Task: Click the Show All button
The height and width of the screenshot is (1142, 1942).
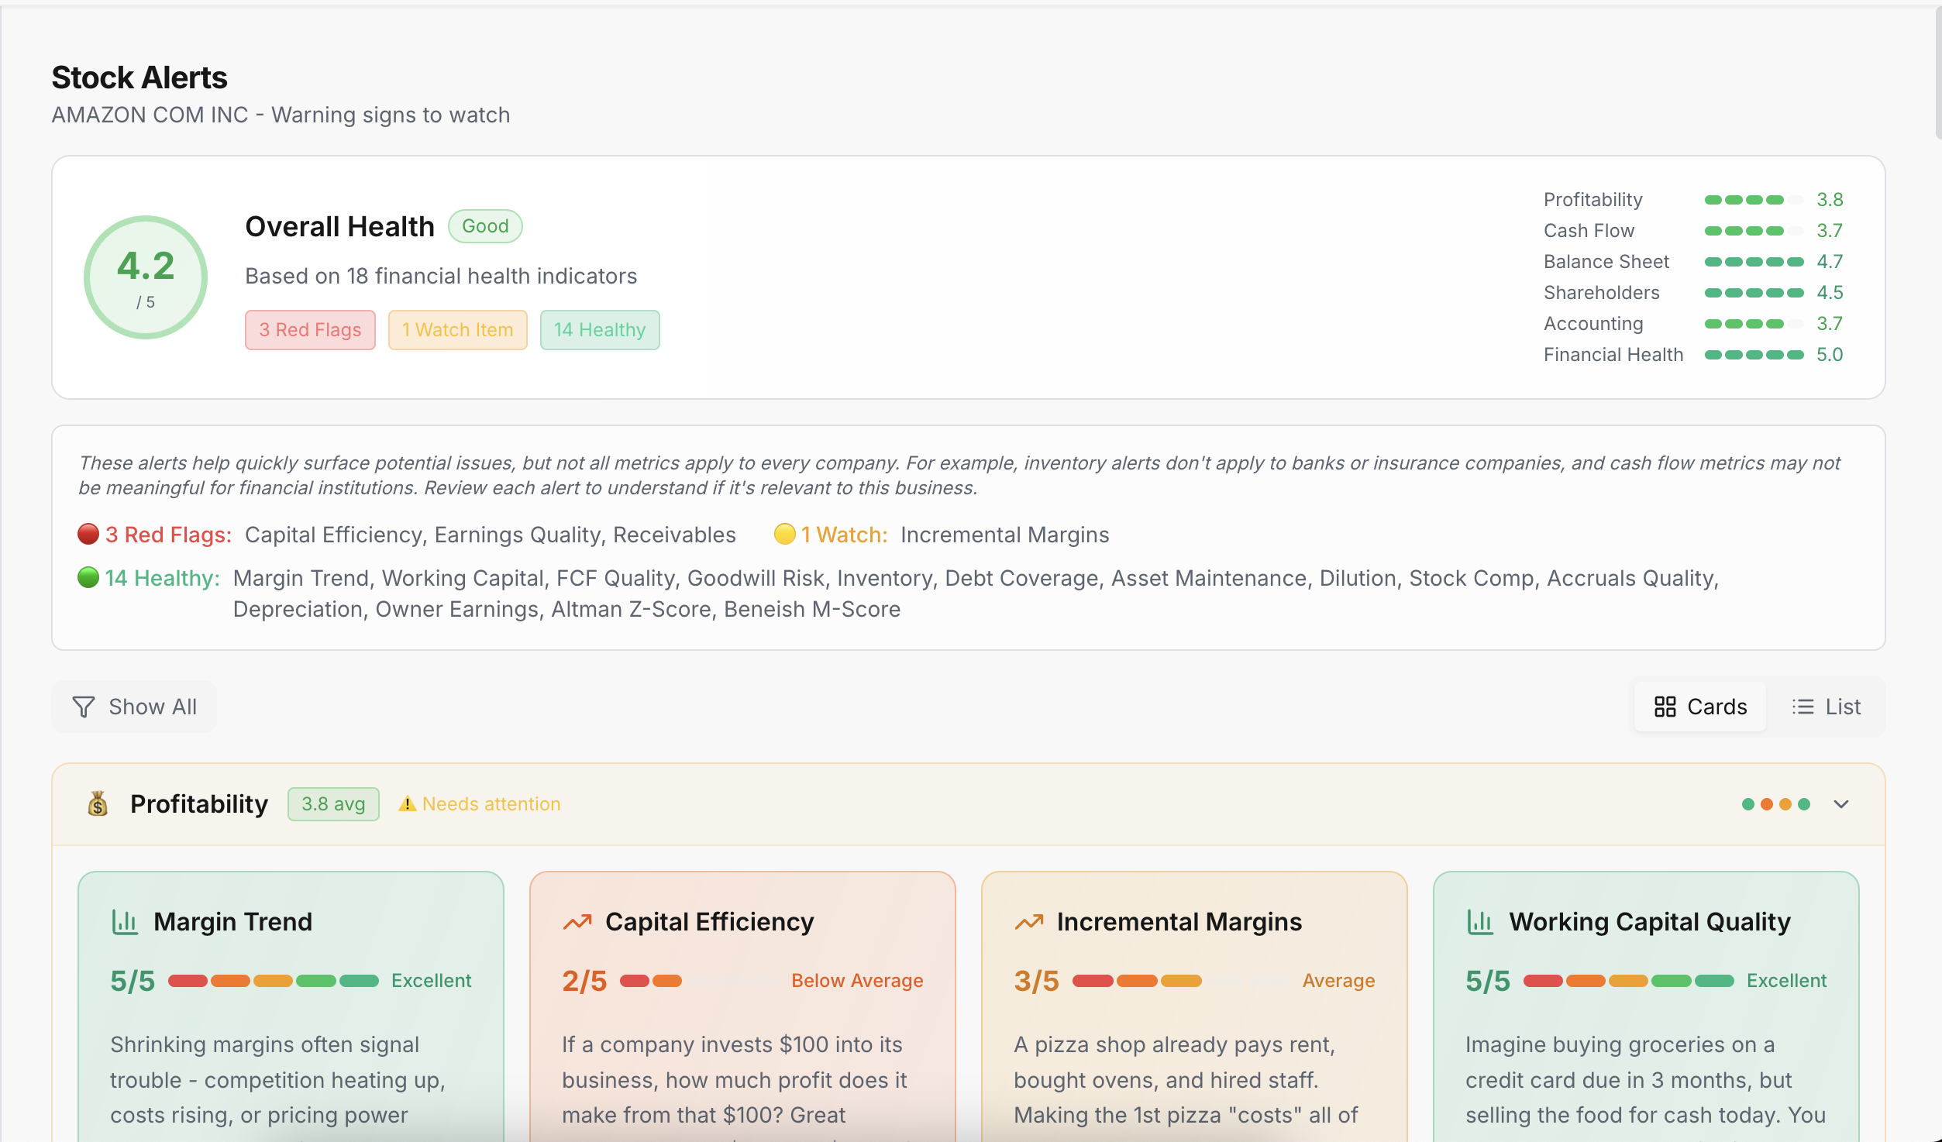Action: tap(134, 706)
